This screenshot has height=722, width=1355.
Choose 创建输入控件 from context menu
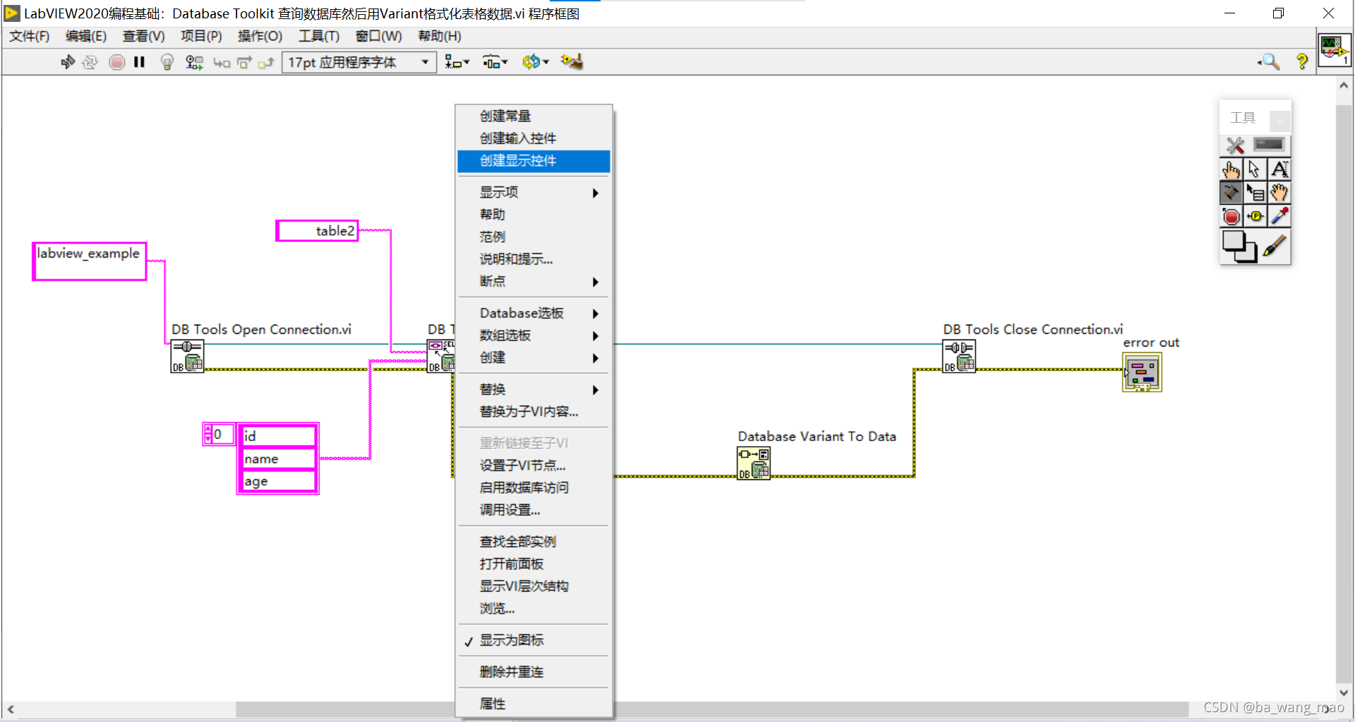(x=534, y=138)
